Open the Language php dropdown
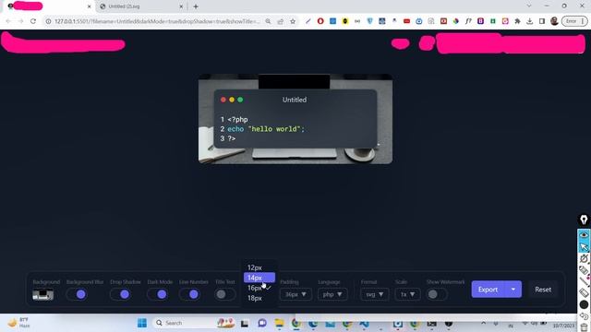591x332 pixels. click(x=332, y=294)
